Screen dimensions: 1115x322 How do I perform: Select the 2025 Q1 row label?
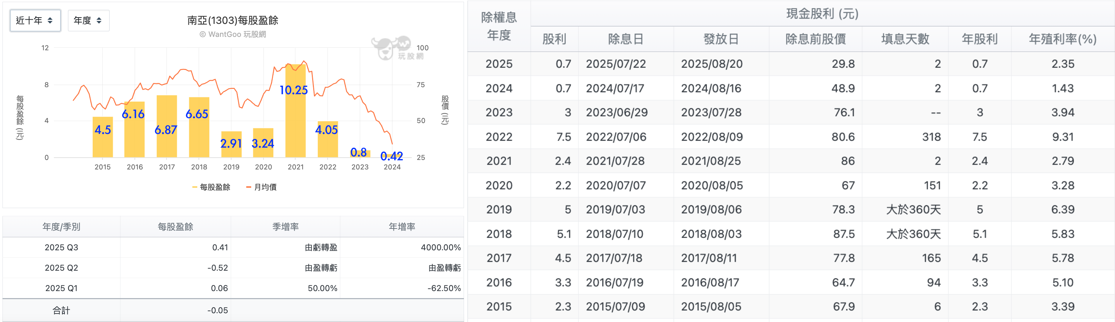[x=61, y=288]
